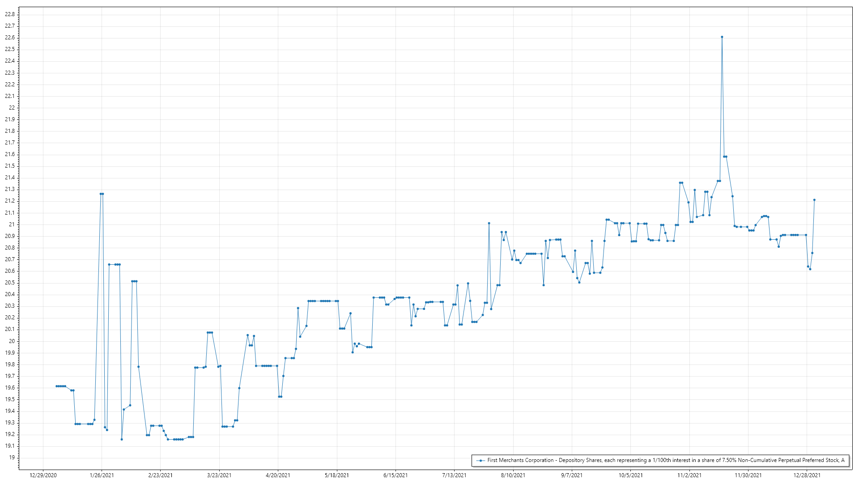Click the 12/28/2021 x-axis date label

point(807,475)
